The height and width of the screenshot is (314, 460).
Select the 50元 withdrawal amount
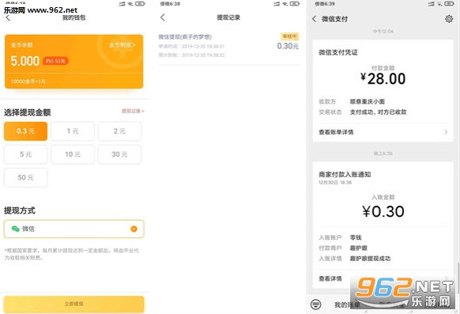[x=25, y=177]
